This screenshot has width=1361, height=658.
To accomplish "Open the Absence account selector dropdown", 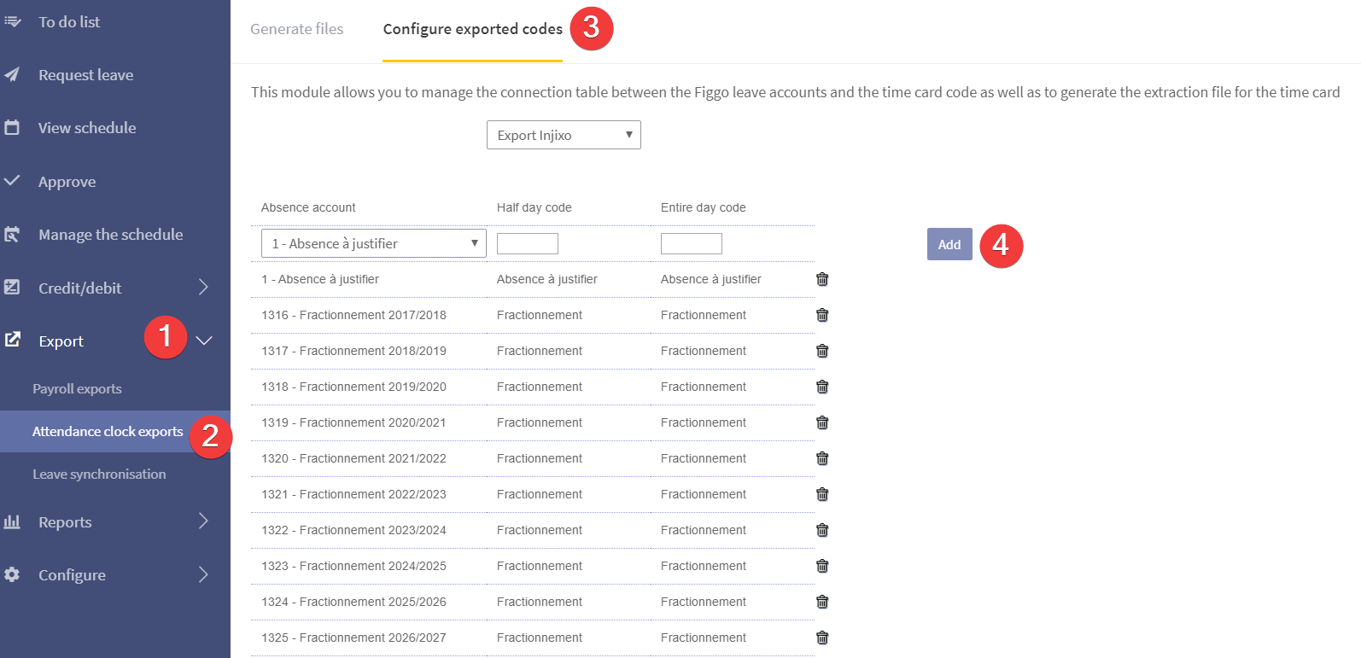I will point(373,243).
